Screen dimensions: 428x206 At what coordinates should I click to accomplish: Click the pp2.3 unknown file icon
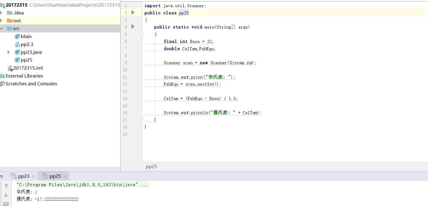click(x=17, y=44)
